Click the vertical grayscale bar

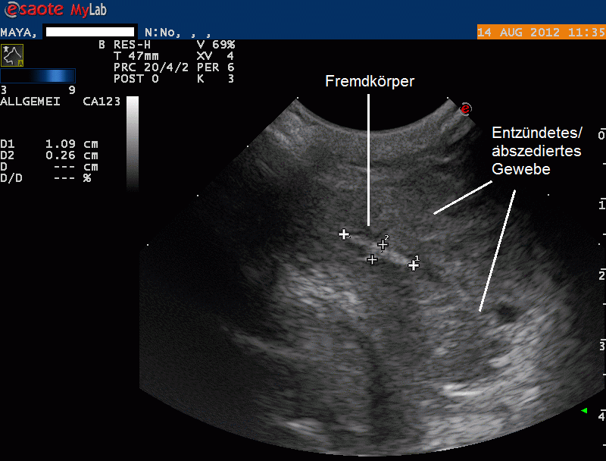point(133,144)
